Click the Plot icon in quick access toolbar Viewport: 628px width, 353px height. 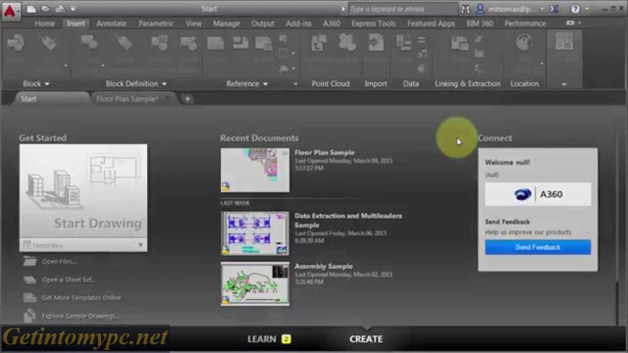pyautogui.click(x=59, y=9)
